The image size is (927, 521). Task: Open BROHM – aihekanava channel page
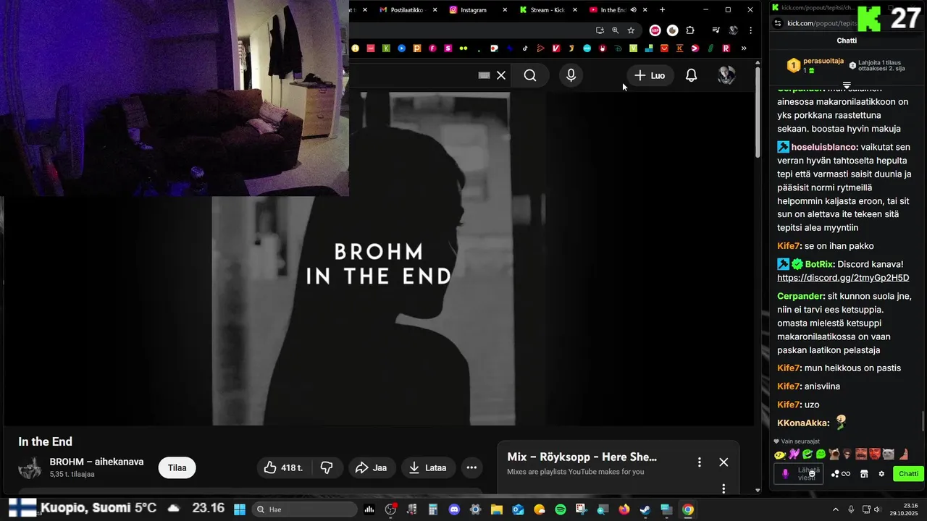point(96,462)
